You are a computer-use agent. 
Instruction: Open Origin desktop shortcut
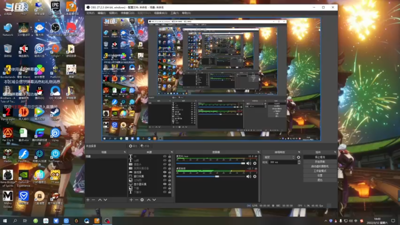click(x=55, y=50)
